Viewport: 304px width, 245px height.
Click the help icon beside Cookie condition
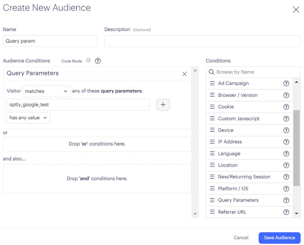[286, 107]
